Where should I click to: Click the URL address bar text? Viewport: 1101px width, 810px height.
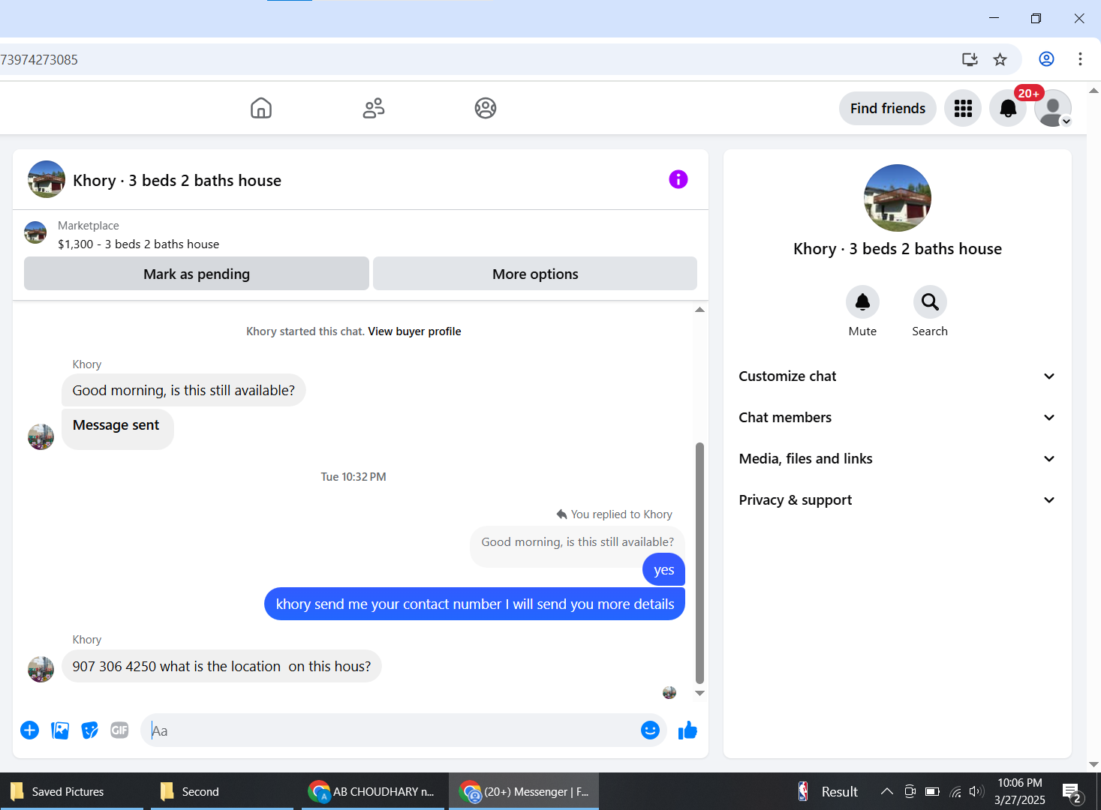39,60
